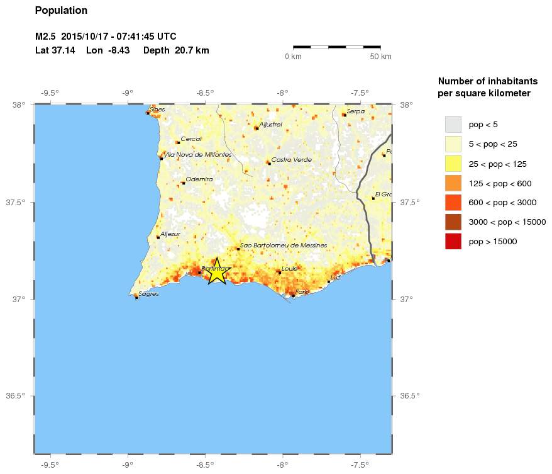Viewport: 552px width, 474px height.
Task: Click the "Lon -8.43" value
Action: point(108,50)
